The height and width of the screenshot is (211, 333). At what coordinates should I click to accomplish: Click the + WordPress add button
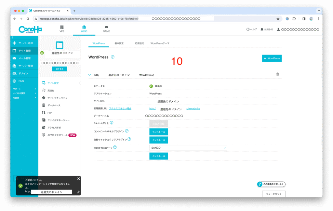pos(272,58)
